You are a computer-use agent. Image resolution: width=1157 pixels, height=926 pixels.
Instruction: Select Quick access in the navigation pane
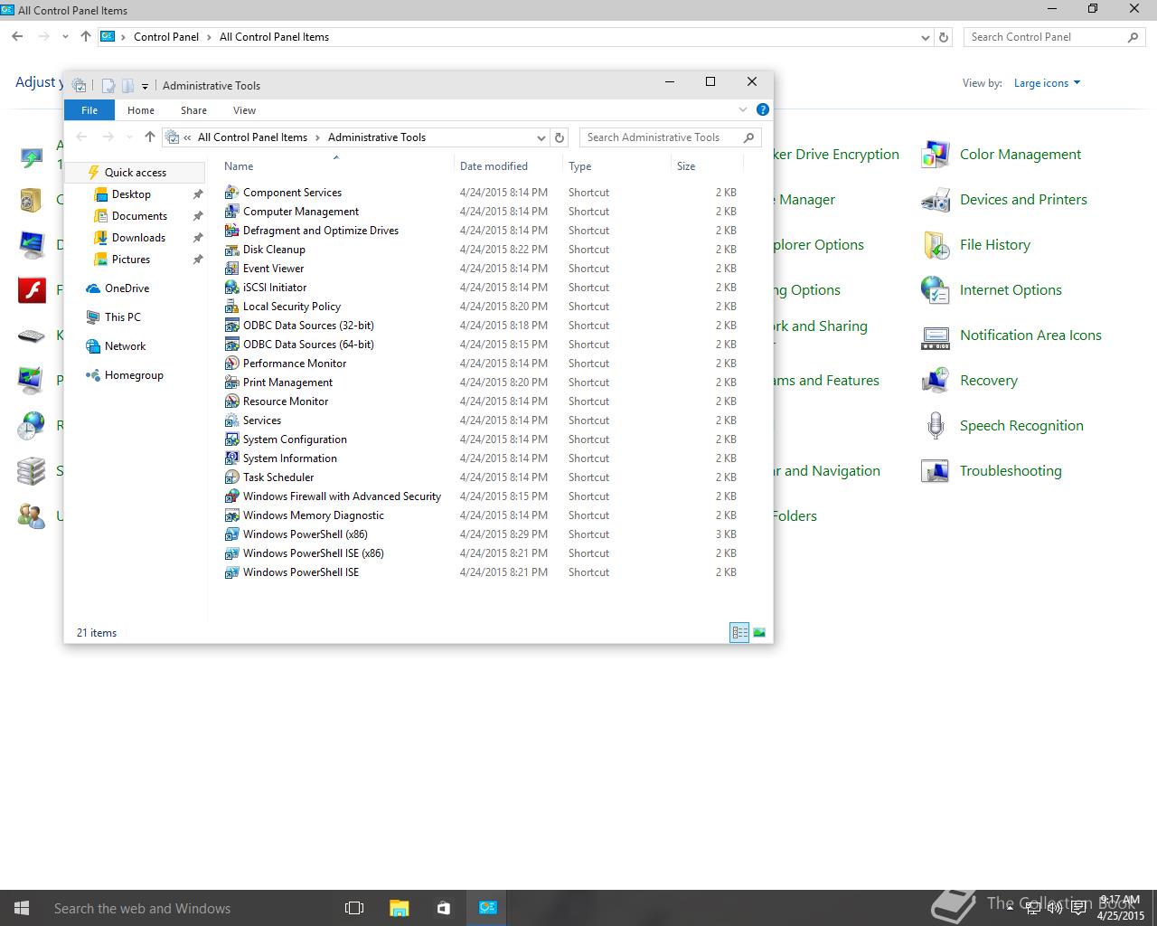(x=135, y=173)
